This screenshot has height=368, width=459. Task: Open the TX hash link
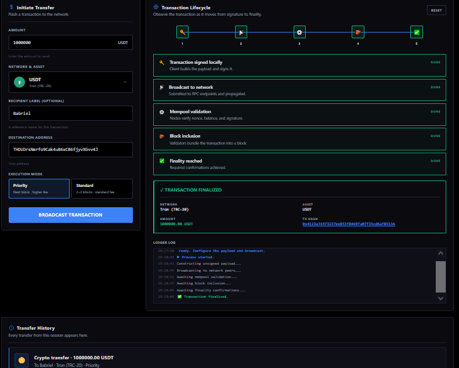348,224
